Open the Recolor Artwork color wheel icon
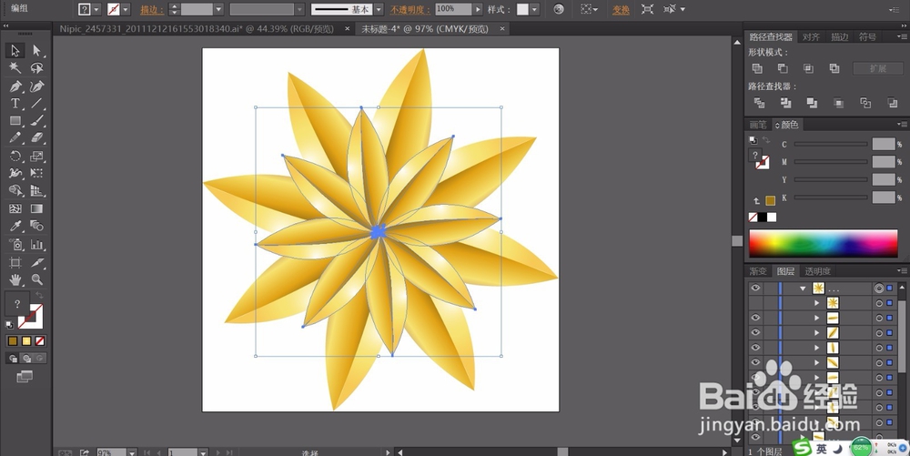 point(559,9)
